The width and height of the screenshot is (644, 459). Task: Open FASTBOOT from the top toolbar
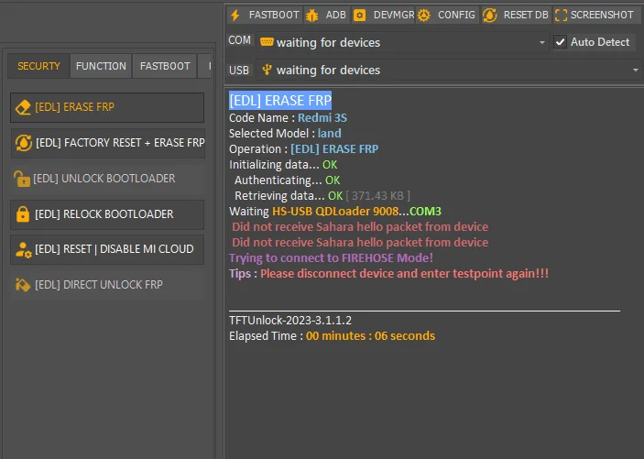click(x=265, y=16)
